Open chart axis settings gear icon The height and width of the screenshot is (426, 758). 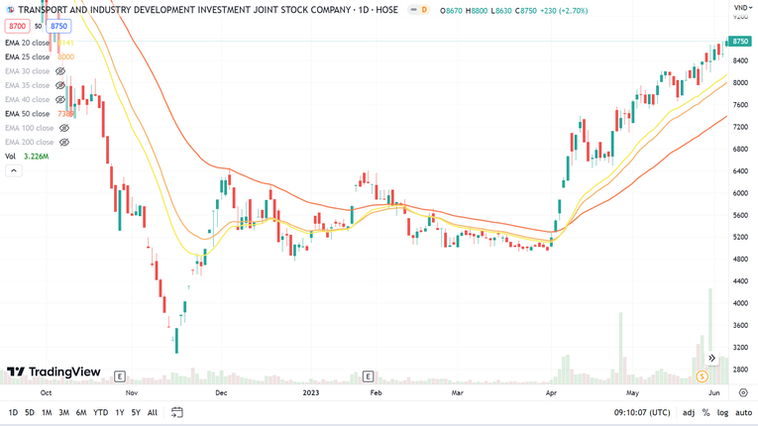coord(743,393)
